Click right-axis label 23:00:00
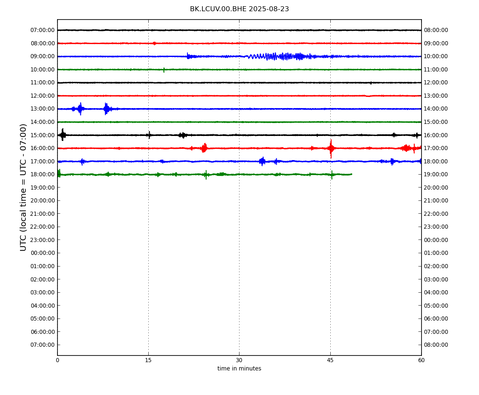Image resolution: width=479 pixels, height=395 pixels. pyautogui.click(x=436, y=227)
